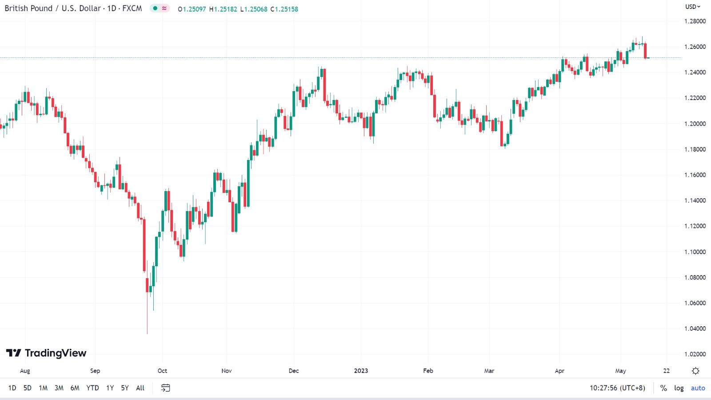
Task: Click the 1.14000 price axis label
Action: 695,200
